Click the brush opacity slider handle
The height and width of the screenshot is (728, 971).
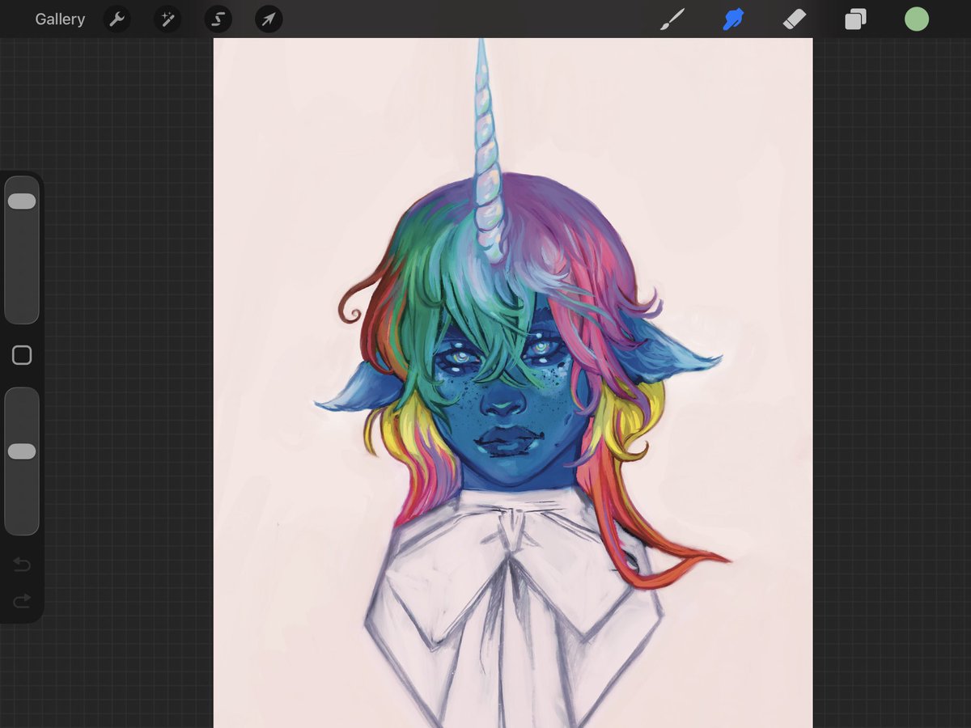point(22,451)
